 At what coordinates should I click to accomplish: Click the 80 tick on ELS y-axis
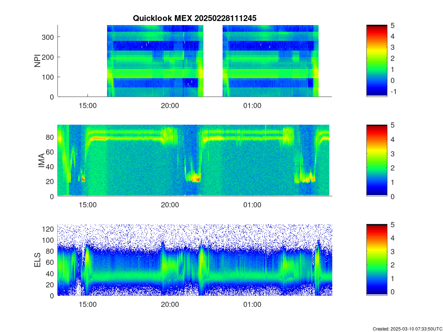pos(49,251)
